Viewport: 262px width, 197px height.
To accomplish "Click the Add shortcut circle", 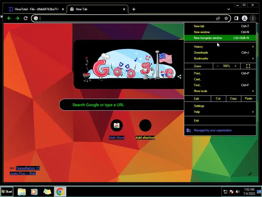I will coord(145,125).
